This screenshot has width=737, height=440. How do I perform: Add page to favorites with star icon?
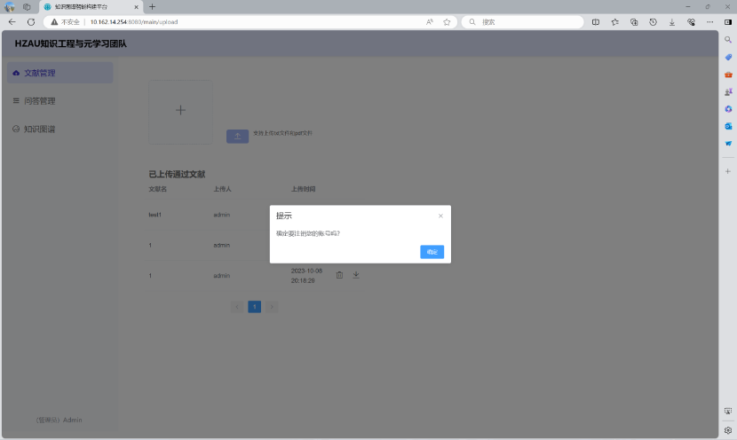click(x=447, y=21)
